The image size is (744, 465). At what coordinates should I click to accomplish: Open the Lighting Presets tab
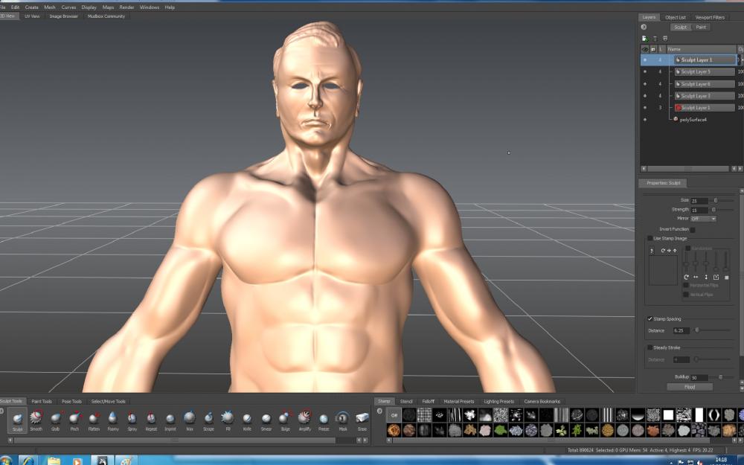tap(498, 402)
